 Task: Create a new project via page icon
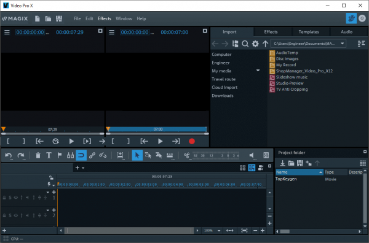pyautogui.click(x=37, y=18)
